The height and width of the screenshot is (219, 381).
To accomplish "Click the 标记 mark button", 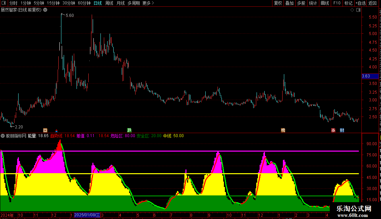I will (348, 3).
